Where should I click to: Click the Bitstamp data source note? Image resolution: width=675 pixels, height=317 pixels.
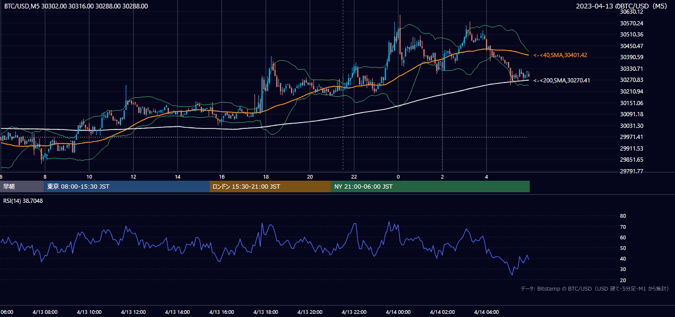[x=595, y=288]
